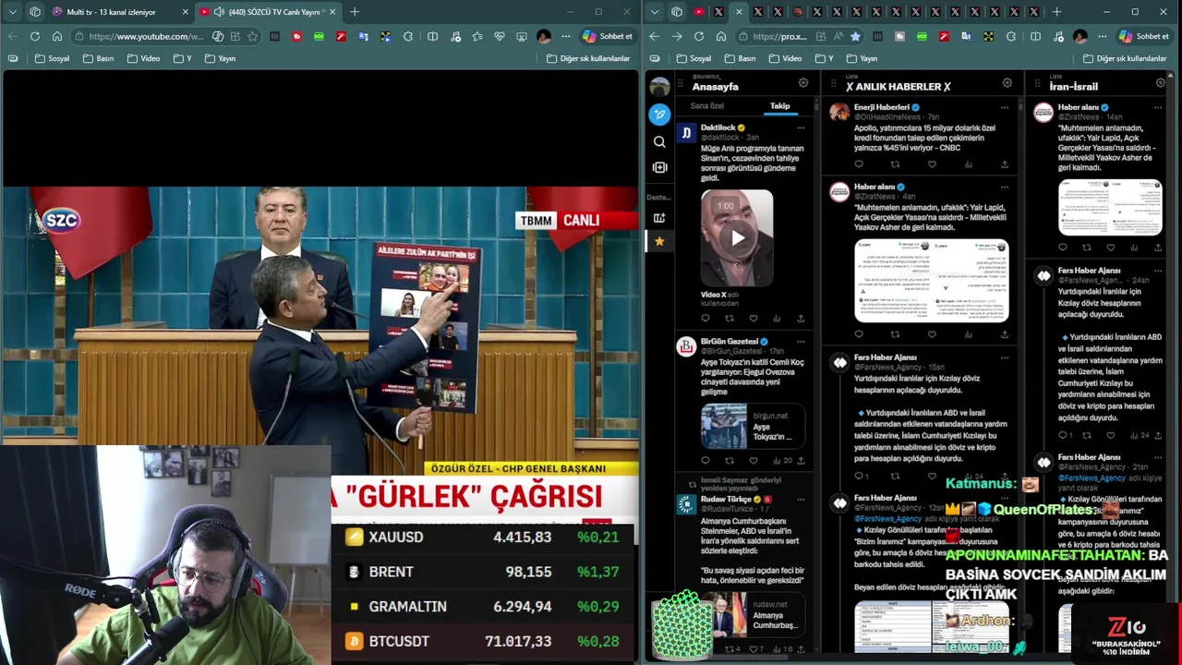
Task: Select the SÖZCÜ TV Canlı Yayını browser tab
Action: pyautogui.click(x=268, y=12)
